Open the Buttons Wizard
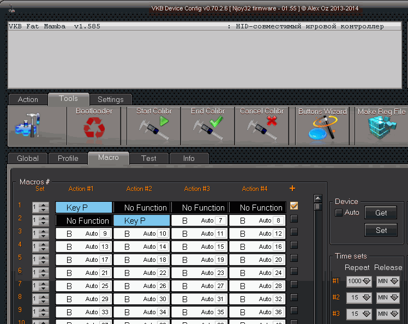Viewport: 408px width, 324px height. coord(322,127)
